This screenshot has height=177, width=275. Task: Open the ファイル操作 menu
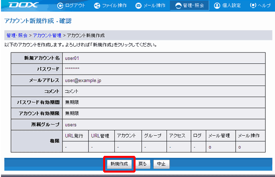(114, 5)
